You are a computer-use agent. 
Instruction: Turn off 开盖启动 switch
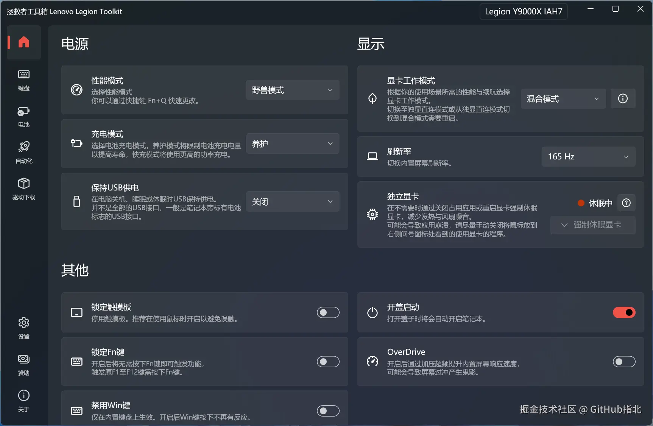pos(624,312)
